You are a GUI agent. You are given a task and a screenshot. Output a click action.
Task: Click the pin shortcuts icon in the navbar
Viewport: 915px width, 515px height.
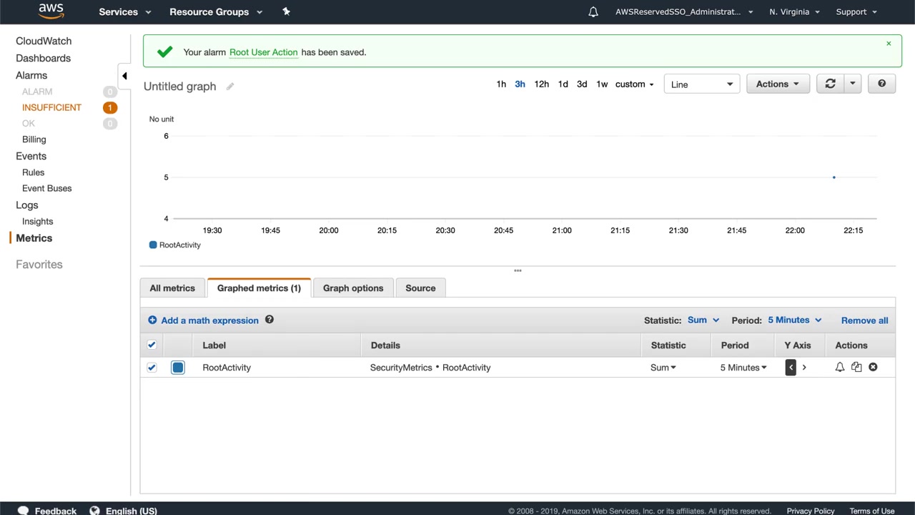pos(286,11)
